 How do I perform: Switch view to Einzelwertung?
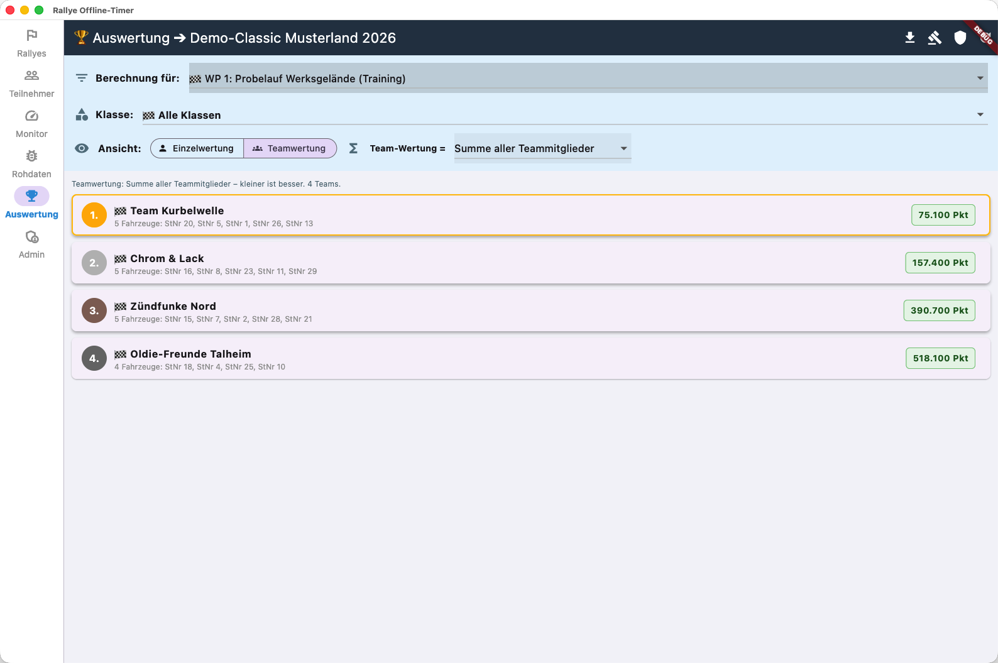tap(197, 148)
